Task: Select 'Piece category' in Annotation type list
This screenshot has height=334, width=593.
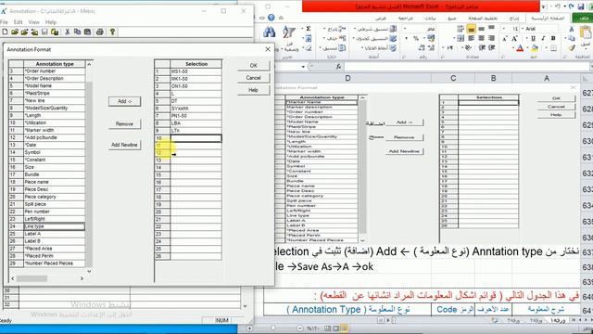Action: [54, 197]
